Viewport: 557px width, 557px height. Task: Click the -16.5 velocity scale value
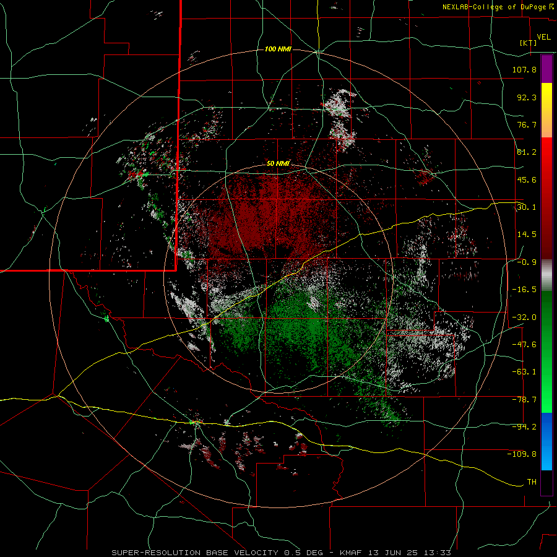pos(524,290)
